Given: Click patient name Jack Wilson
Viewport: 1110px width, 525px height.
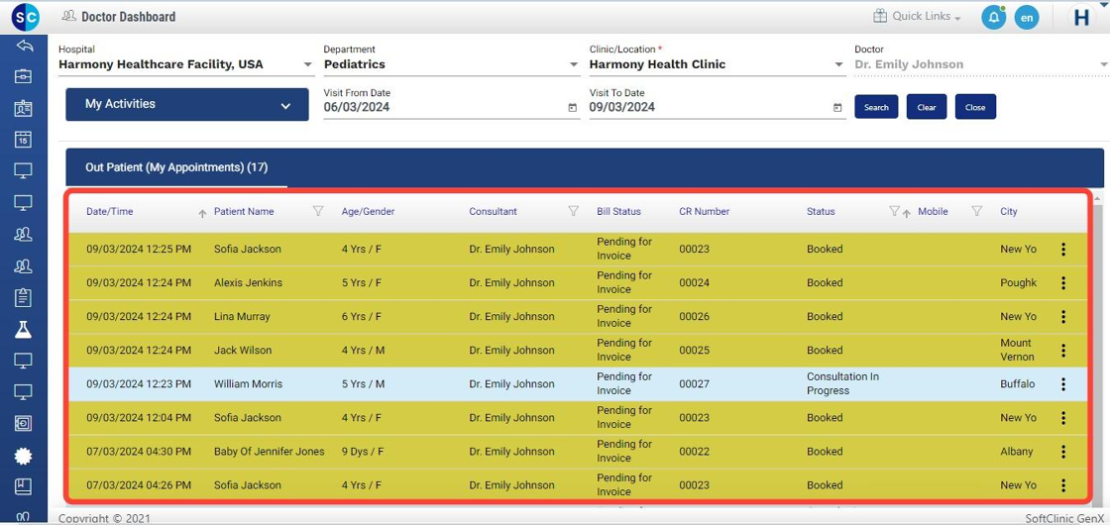Looking at the screenshot, I should coord(243,351).
